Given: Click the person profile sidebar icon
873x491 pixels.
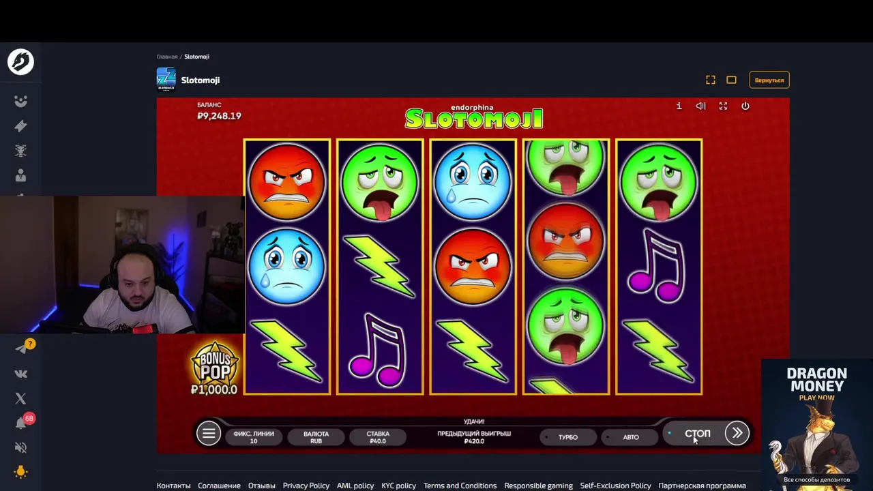Looking at the screenshot, I should click(20, 175).
